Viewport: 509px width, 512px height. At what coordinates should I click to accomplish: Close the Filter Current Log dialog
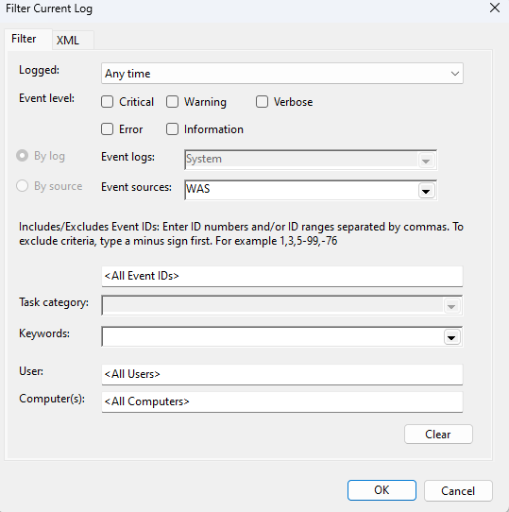pos(495,8)
